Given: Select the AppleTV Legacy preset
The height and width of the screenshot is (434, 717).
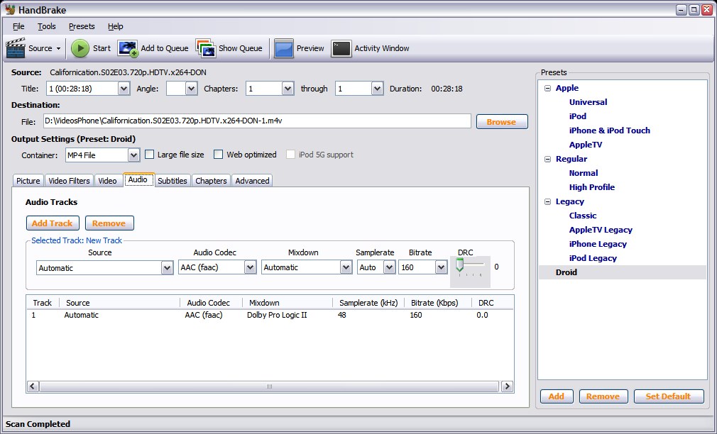Looking at the screenshot, I should pyautogui.click(x=601, y=230).
